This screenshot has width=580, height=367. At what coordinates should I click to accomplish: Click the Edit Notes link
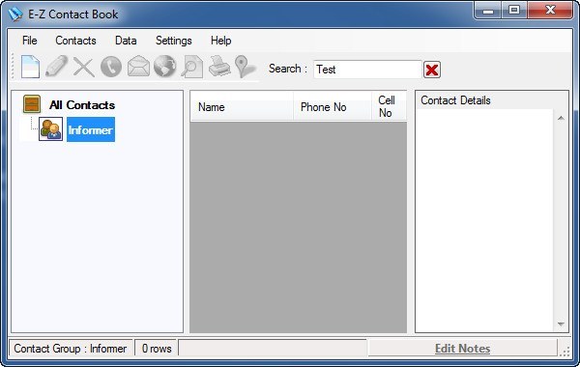(x=462, y=349)
